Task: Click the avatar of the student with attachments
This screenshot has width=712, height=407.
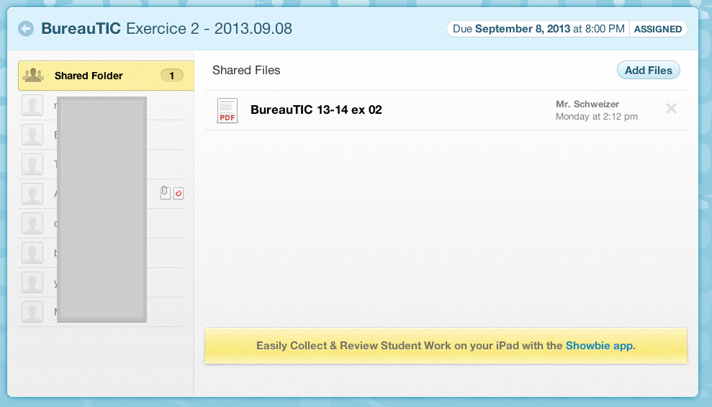Action: 32,194
